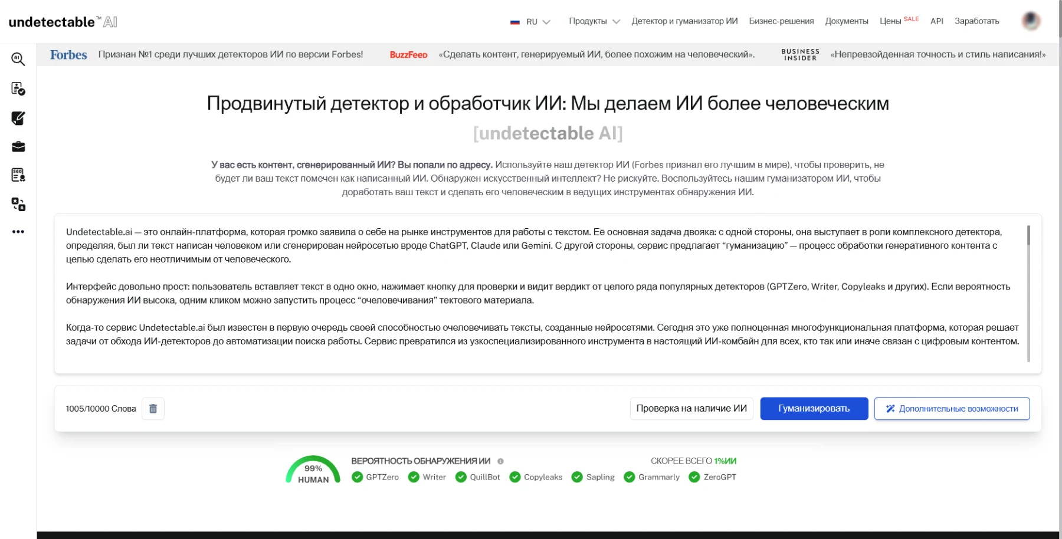1062x539 pixels.
Task: Show more tools via the ellipsis icon
Action: pyautogui.click(x=18, y=232)
